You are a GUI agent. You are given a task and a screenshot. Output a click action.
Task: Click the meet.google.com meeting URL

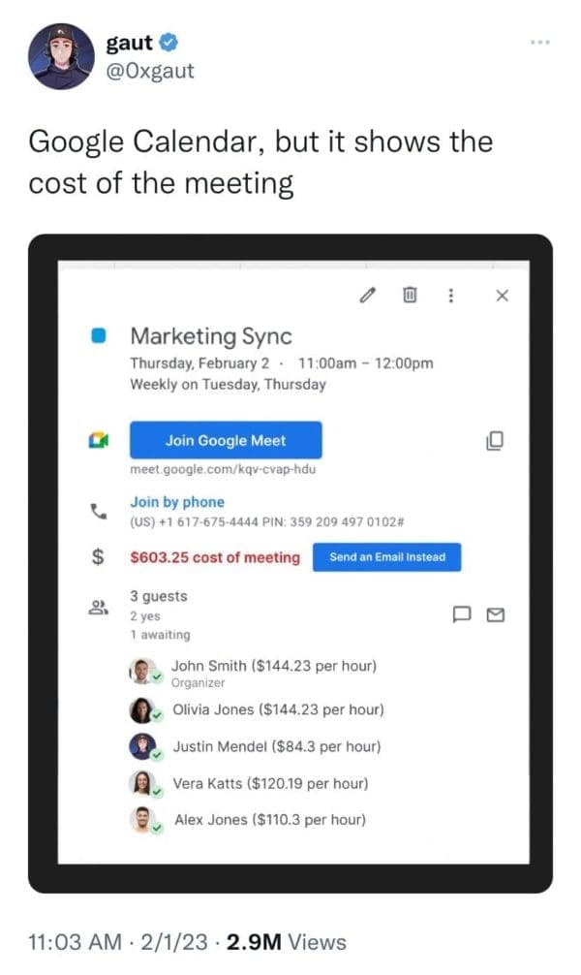[x=224, y=469]
